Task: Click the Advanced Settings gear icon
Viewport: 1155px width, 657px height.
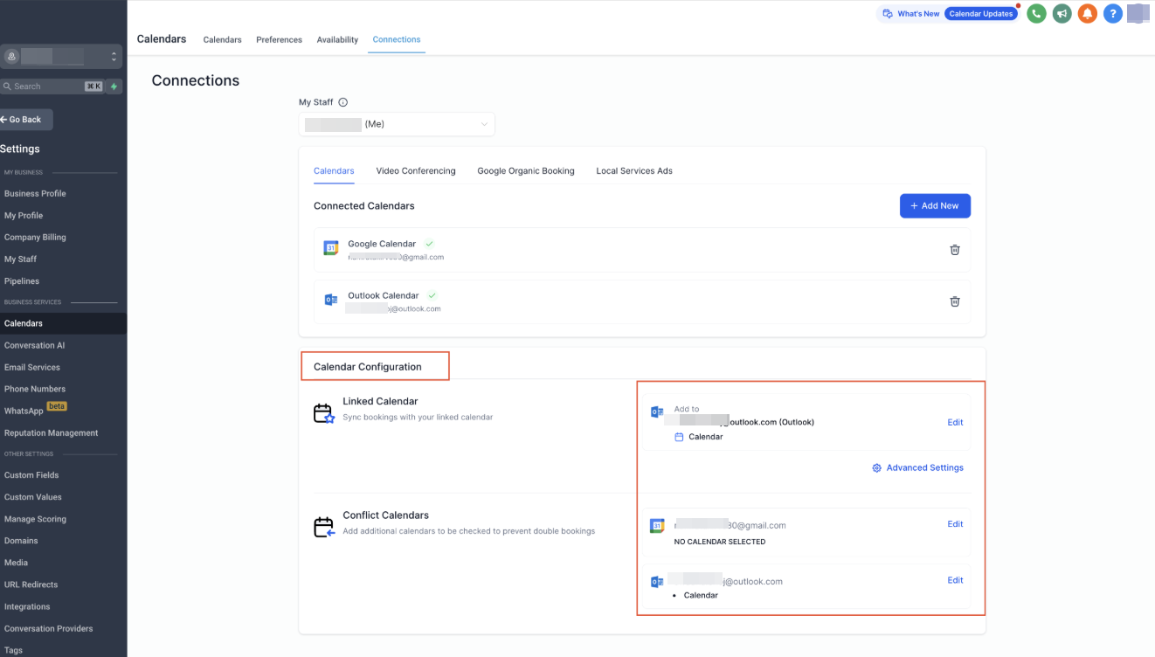Action: [876, 468]
